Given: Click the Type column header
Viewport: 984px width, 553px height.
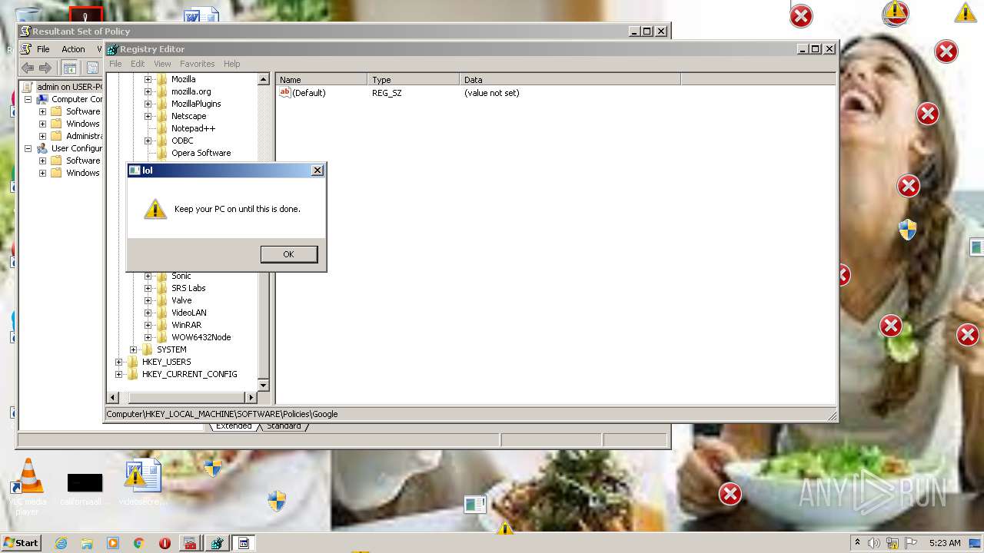Looking at the screenshot, I should 414,80.
